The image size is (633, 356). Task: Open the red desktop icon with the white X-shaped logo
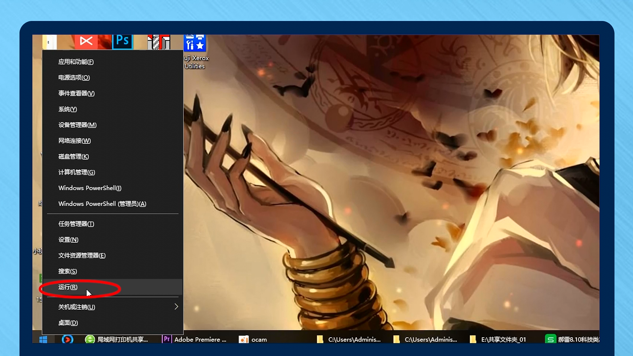(x=86, y=42)
